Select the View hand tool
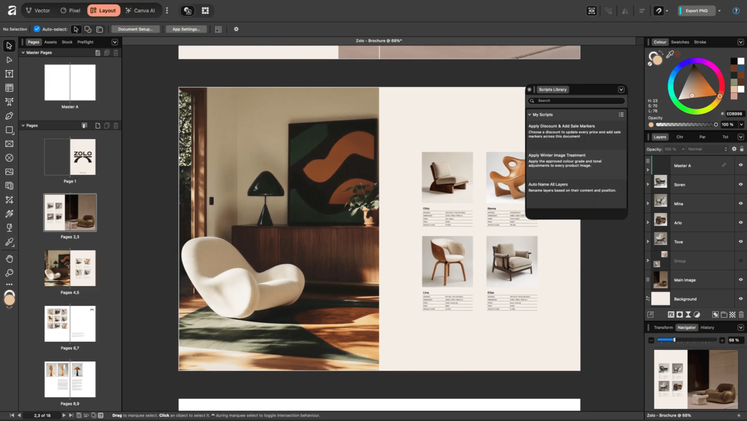The width and height of the screenshot is (747, 421). (9, 259)
